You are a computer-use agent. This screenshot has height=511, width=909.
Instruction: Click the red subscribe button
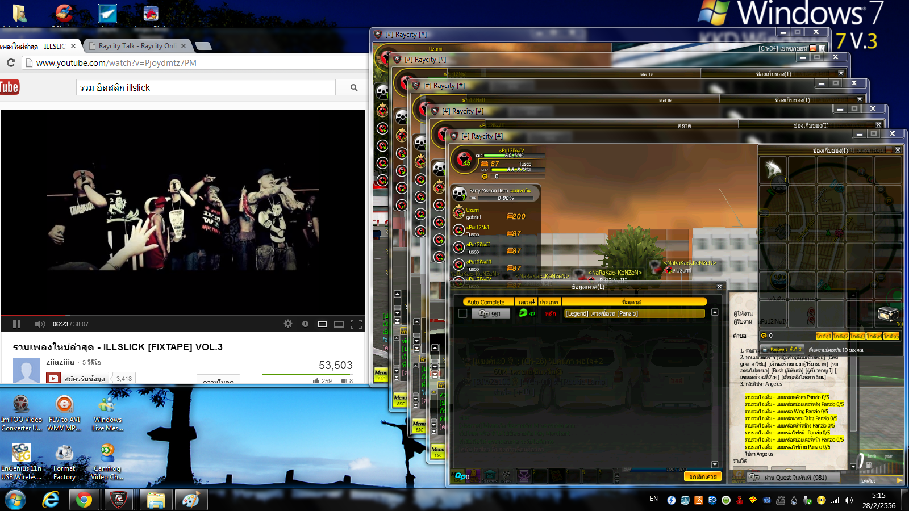77,378
